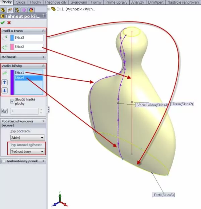Switch to the Svařování tab

tap(79, 2)
